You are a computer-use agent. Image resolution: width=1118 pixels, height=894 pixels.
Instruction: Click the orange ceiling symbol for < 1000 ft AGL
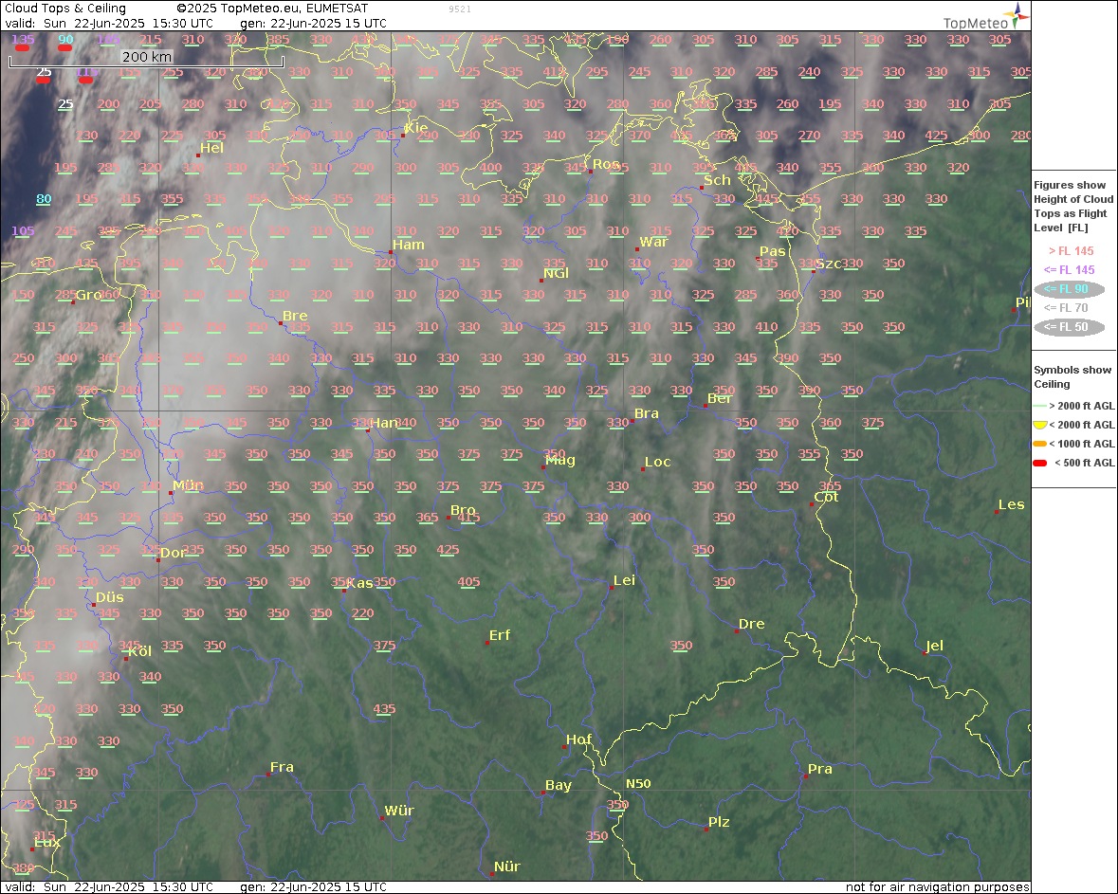(x=1039, y=444)
